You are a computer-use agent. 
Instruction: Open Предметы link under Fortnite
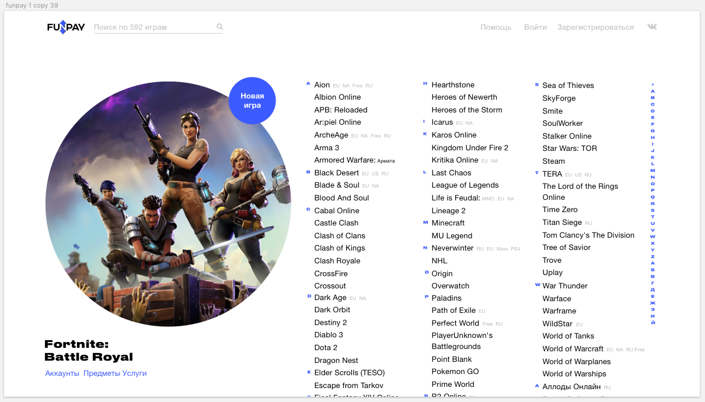[x=102, y=373]
